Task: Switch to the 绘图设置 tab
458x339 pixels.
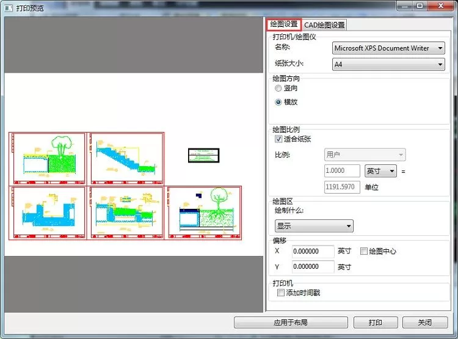Action: (x=283, y=24)
